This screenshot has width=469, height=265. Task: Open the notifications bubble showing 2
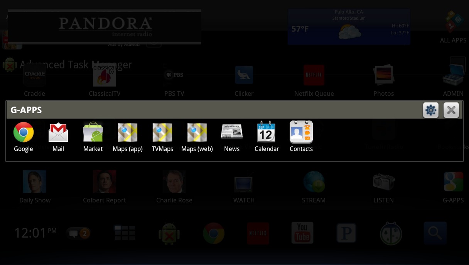[79, 233]
